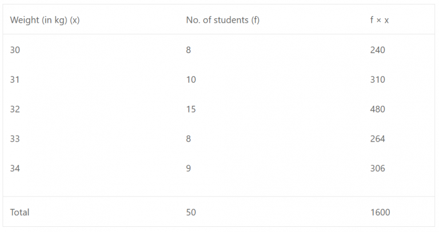Select the product value 240
439x232 pixels.
(378, 50)
